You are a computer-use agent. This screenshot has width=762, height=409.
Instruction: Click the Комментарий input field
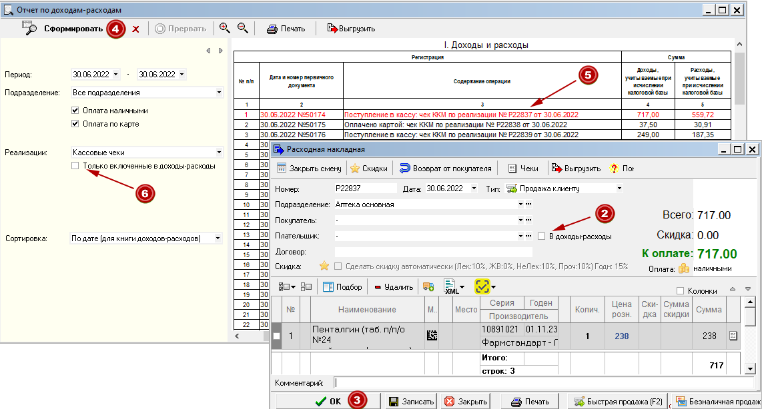545,383
